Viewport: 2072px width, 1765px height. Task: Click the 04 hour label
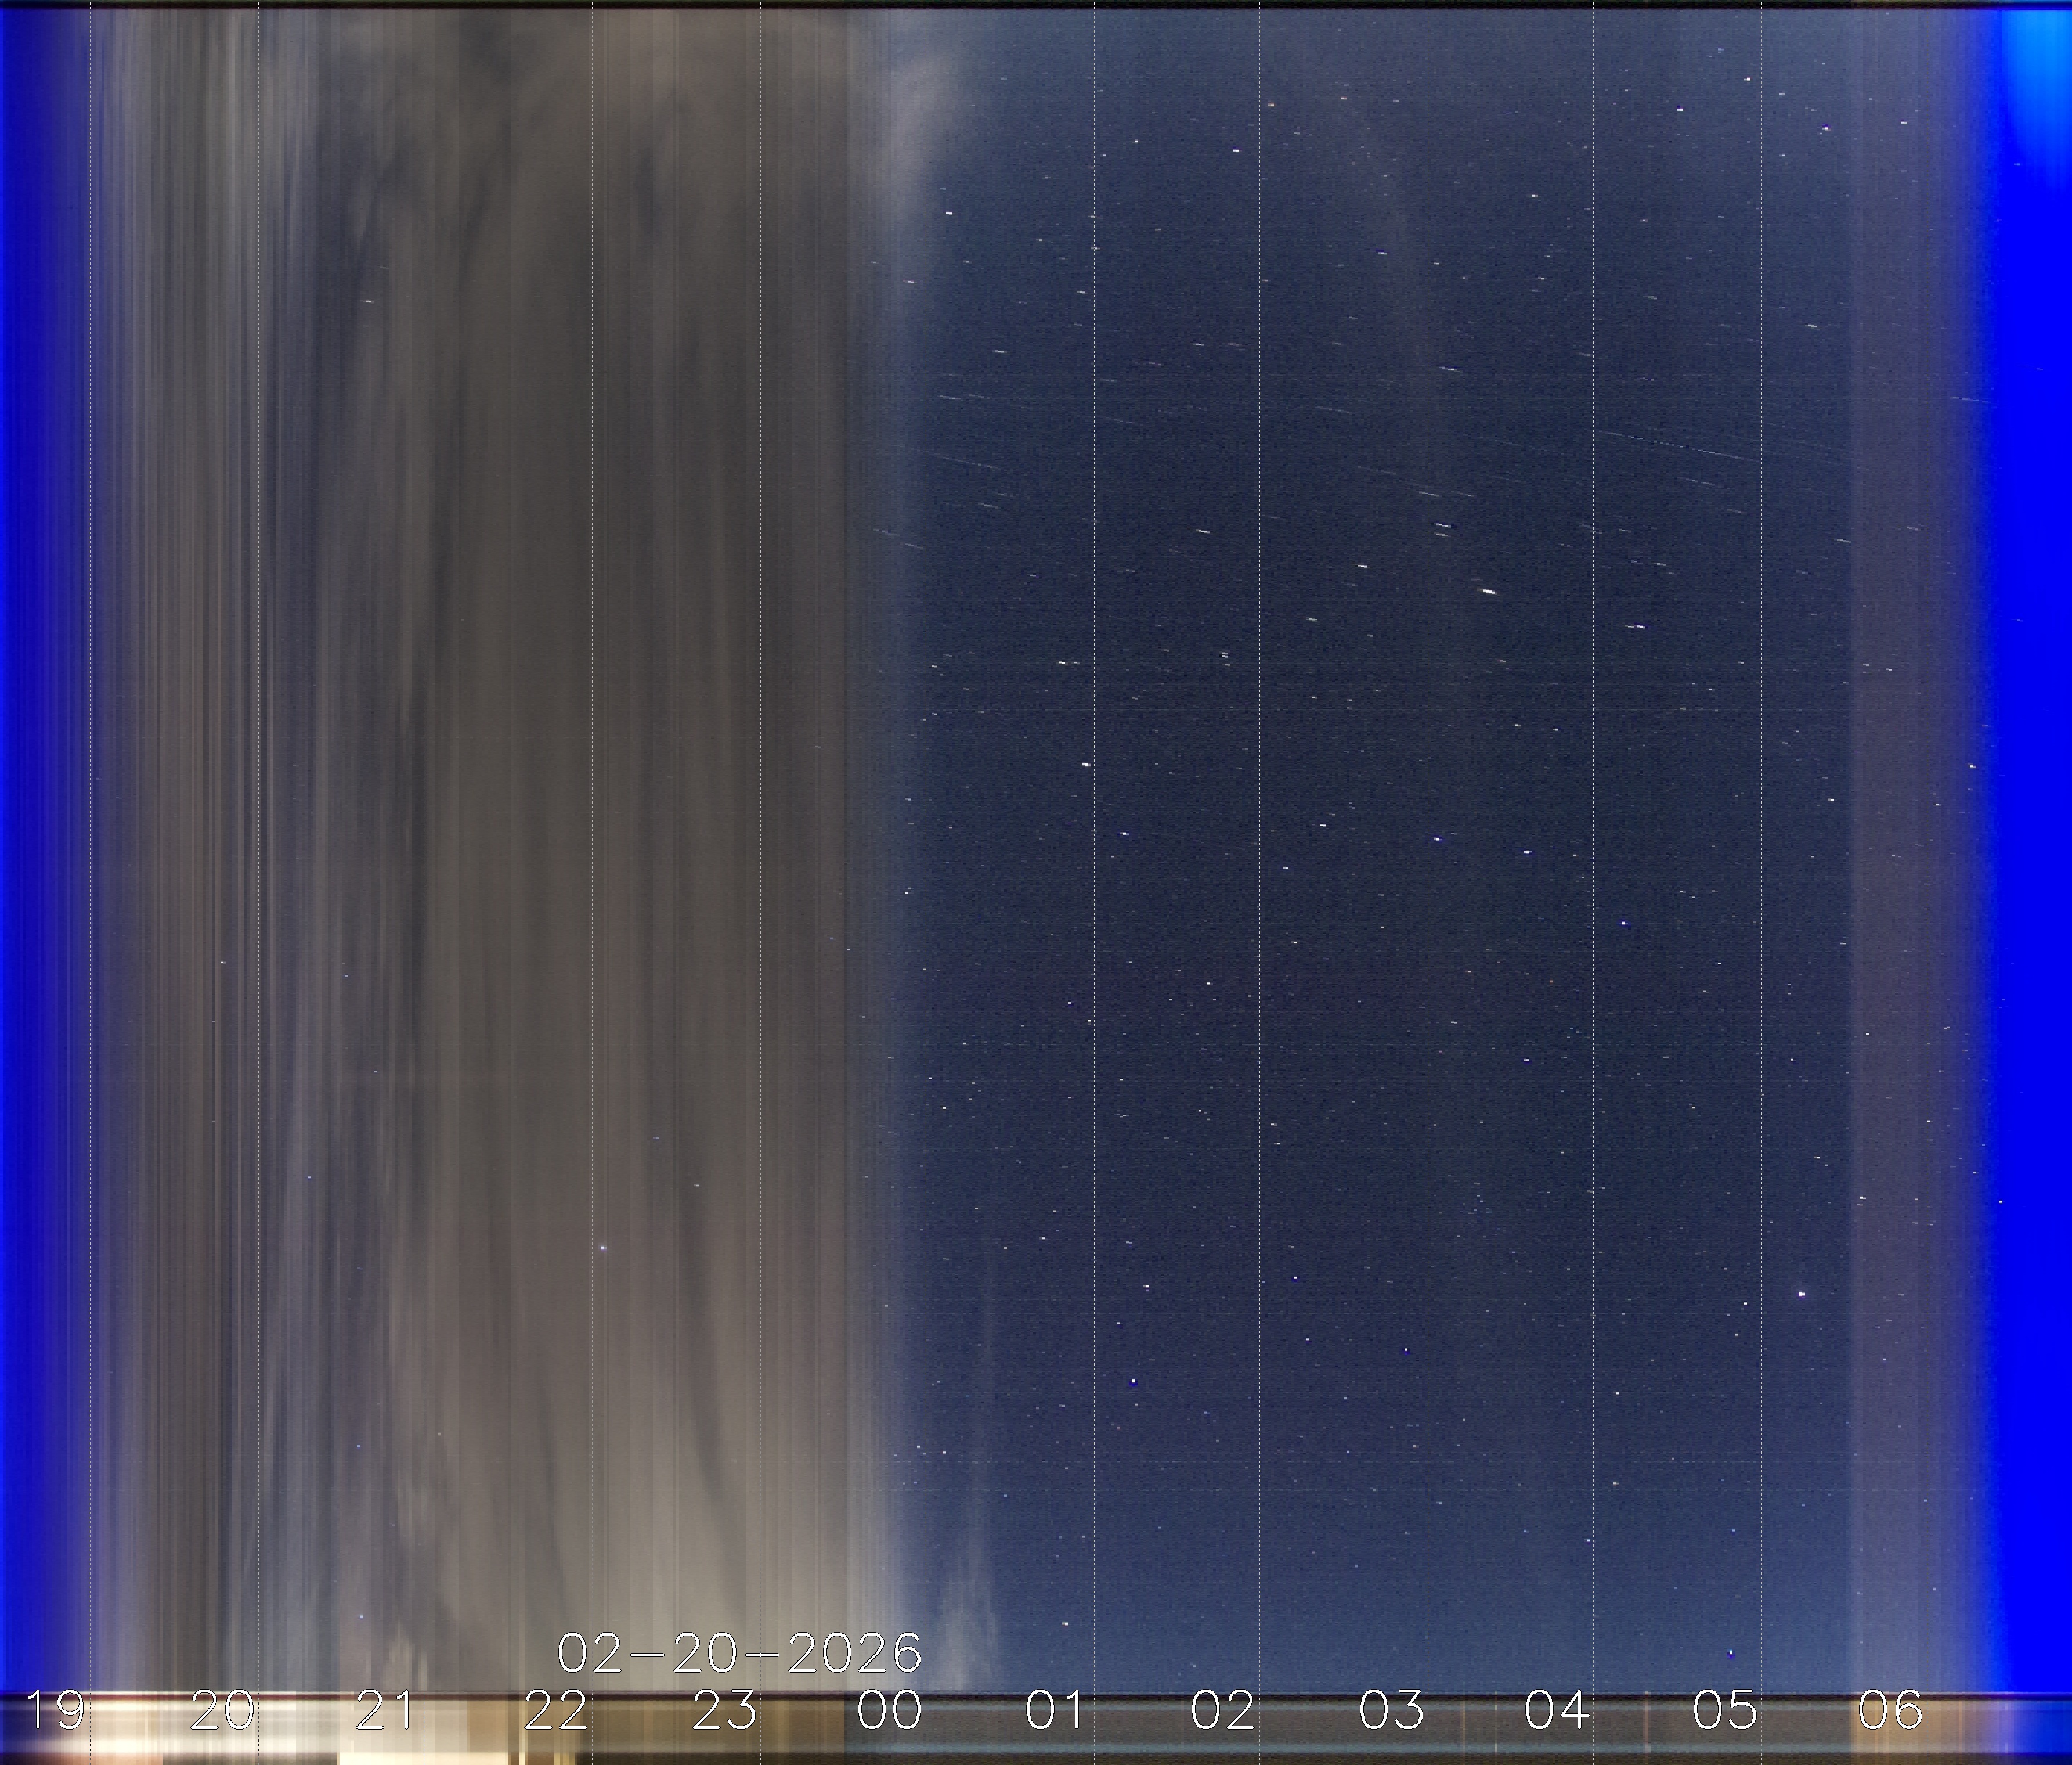(1557, 1711)
